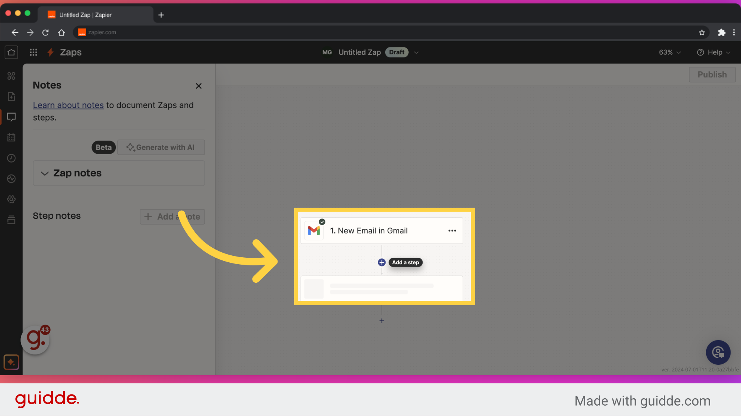
Task: Select the Untitled Zap browser tab
Action: [96, 15]
